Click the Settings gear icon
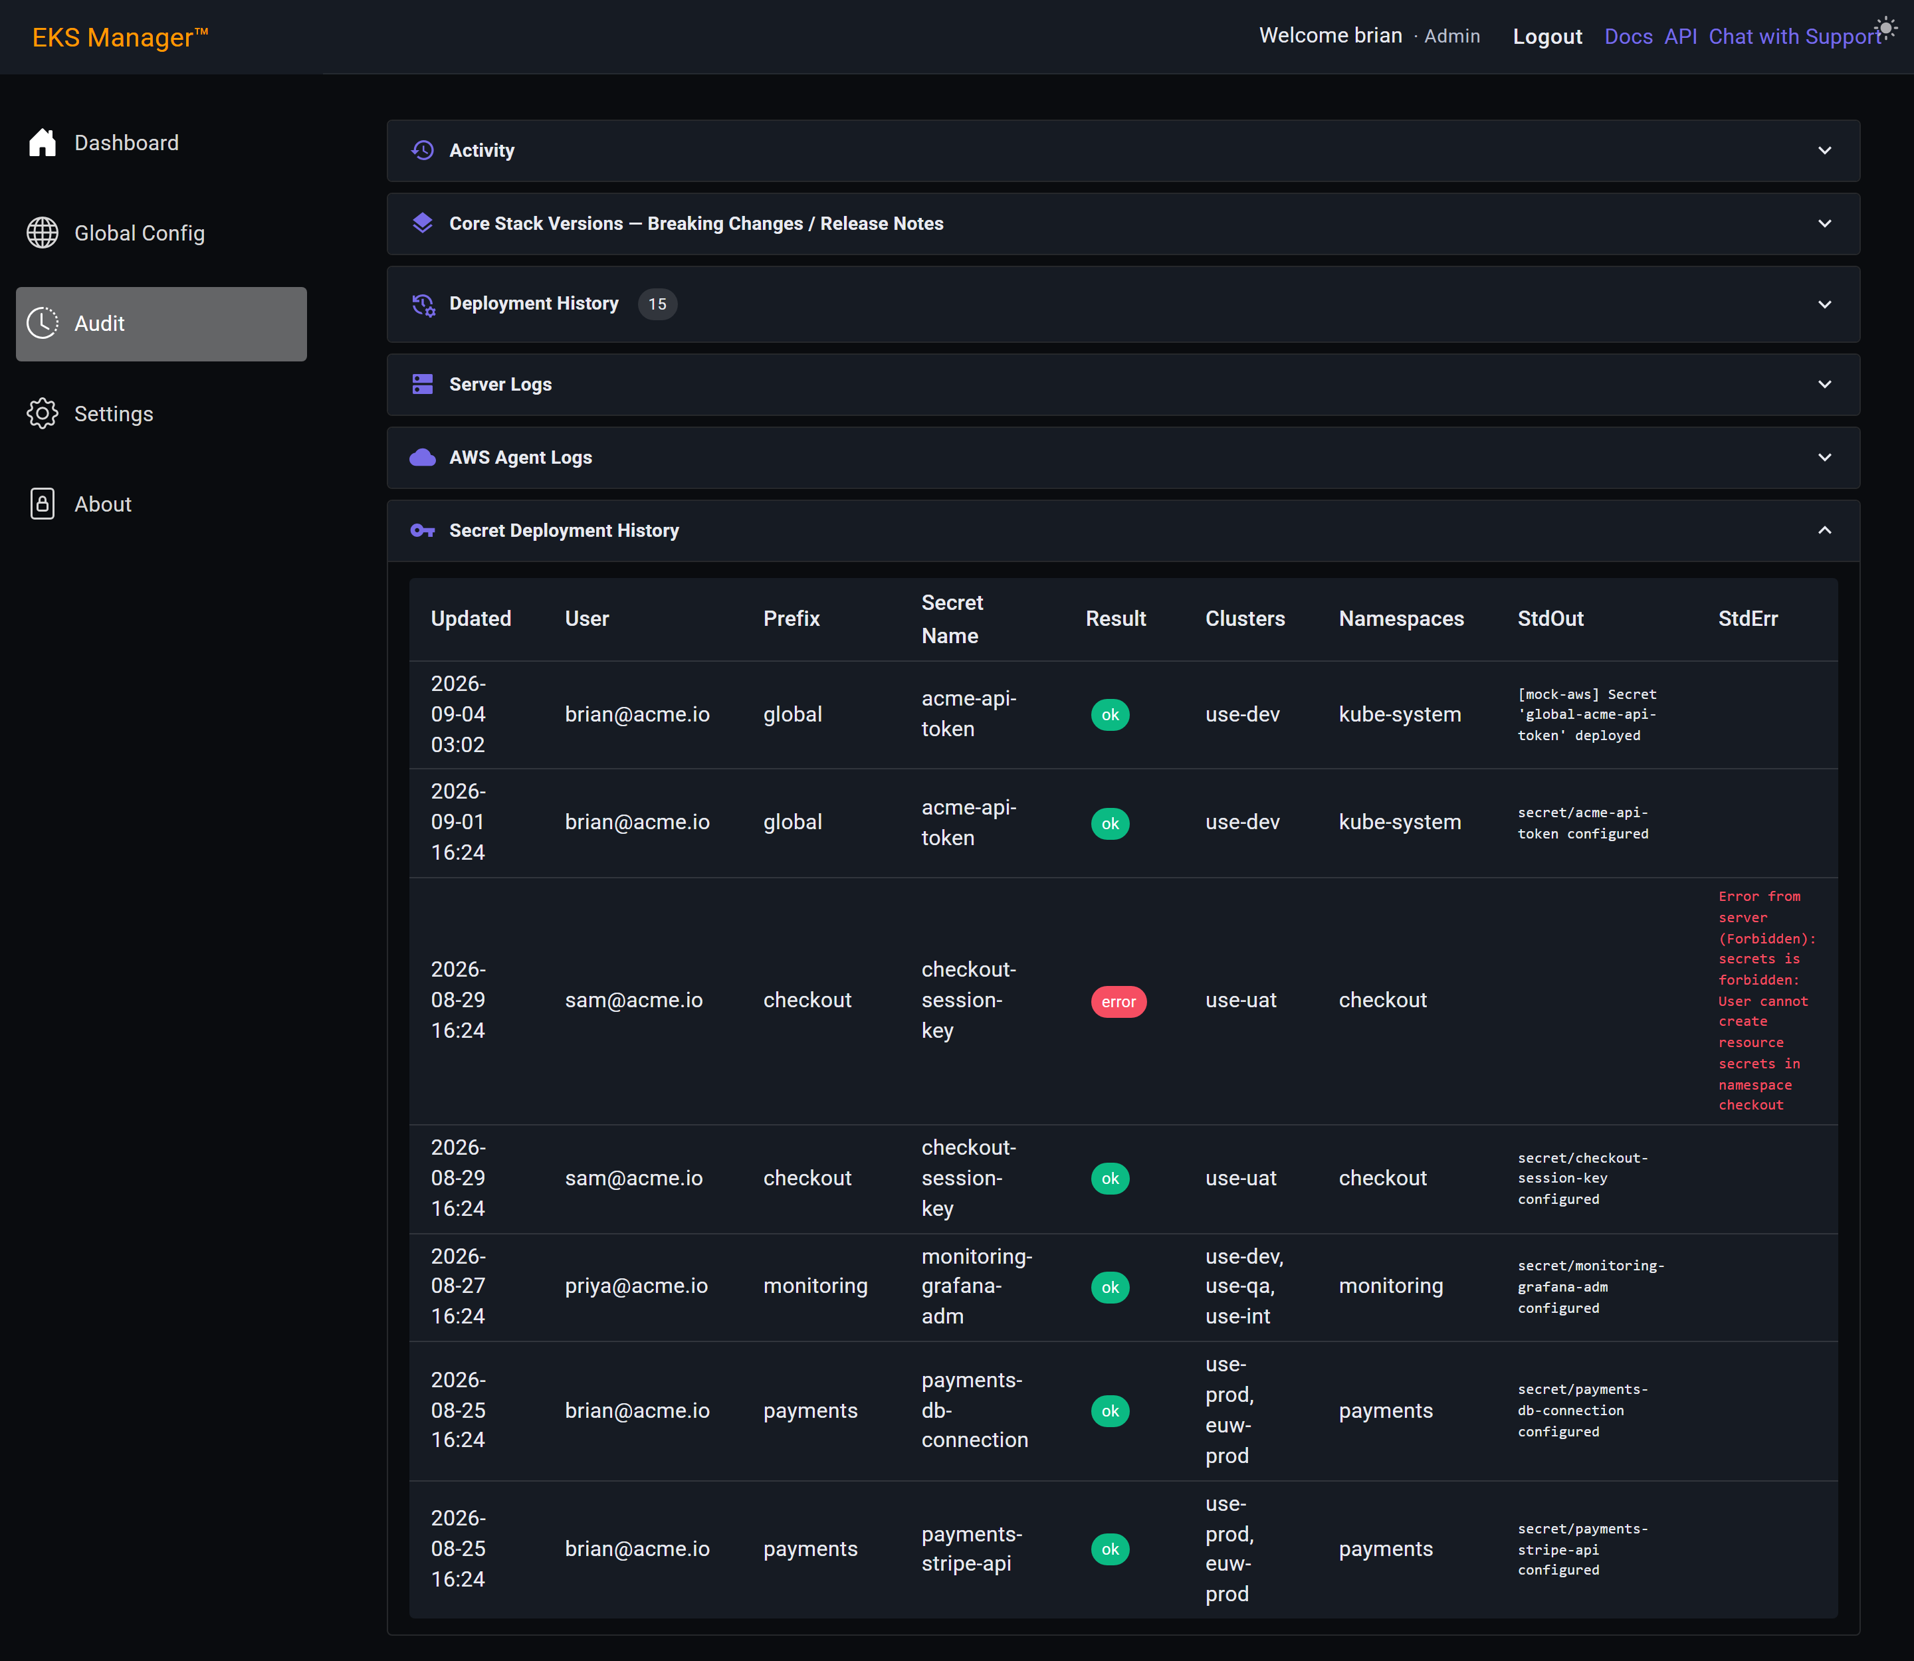Image resolution: width=1914 pixels, height=1661 pixels. pos(43,413)
